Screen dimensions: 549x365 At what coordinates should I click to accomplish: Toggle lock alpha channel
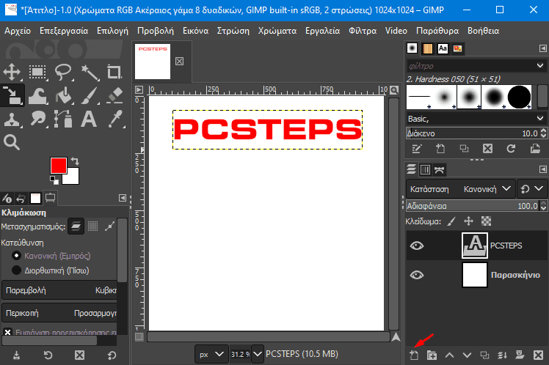point(487,221)
